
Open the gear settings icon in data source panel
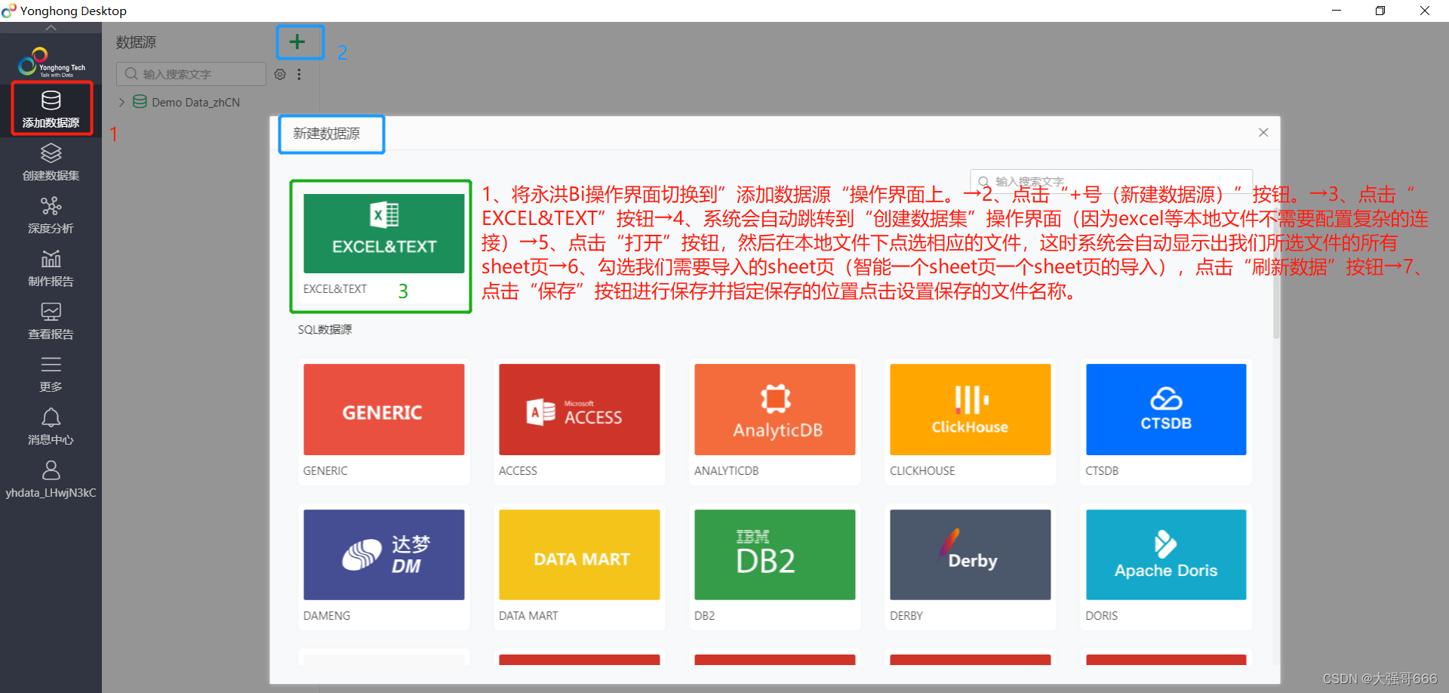coord(280,74)
